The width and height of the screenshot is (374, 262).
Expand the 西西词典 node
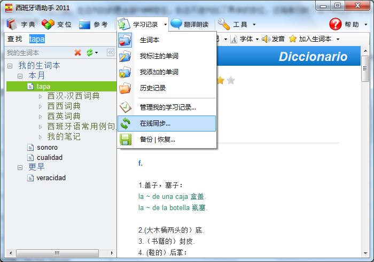pos(40,106)
